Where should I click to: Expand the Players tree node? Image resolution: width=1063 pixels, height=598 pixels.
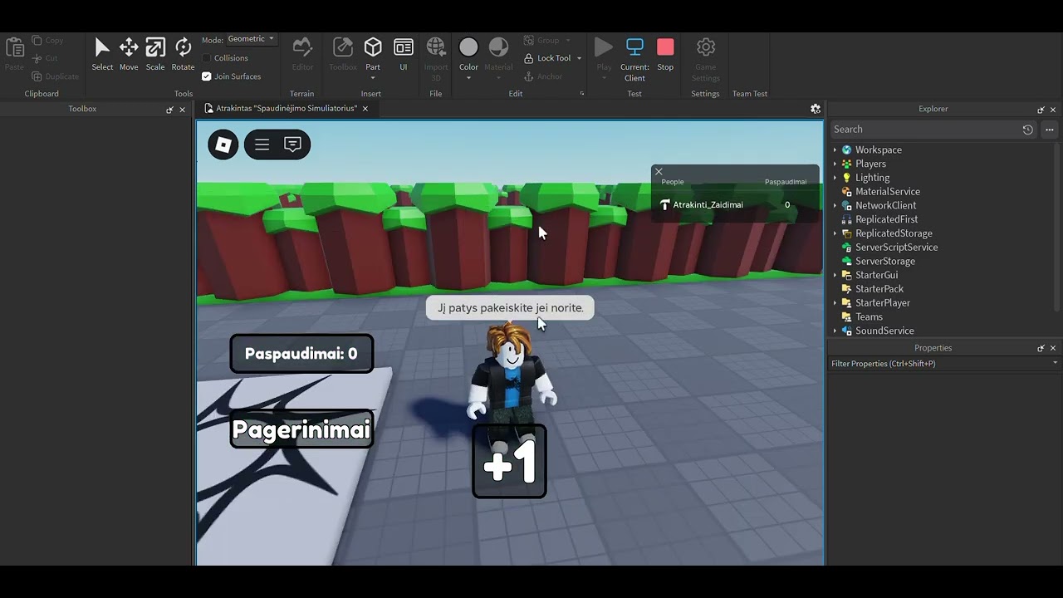point(835,164)
